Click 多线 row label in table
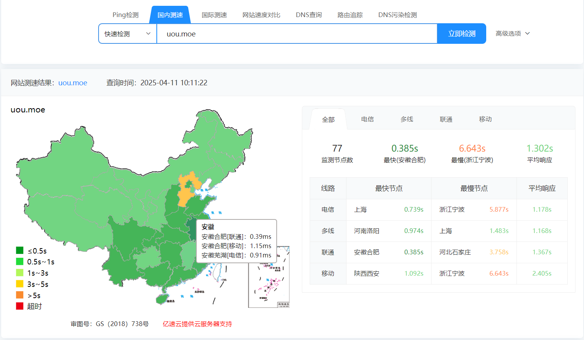Screen dimensions: 584x340 (328, 231)
